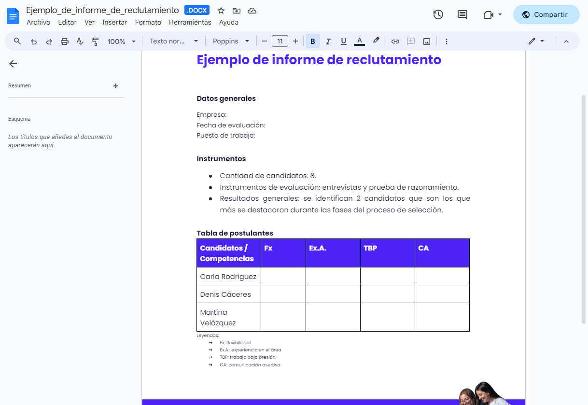Open the highlight color marker tool
The width and height of the screenshot is (588, 405).
[x=376, y=41]
